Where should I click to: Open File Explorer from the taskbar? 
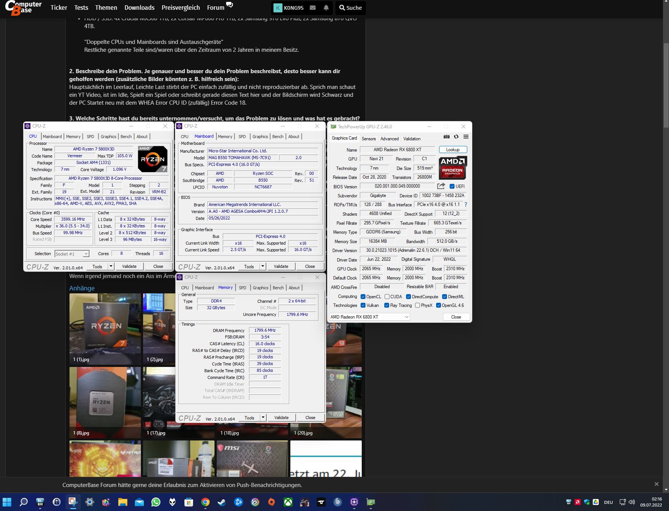point(123,502)
